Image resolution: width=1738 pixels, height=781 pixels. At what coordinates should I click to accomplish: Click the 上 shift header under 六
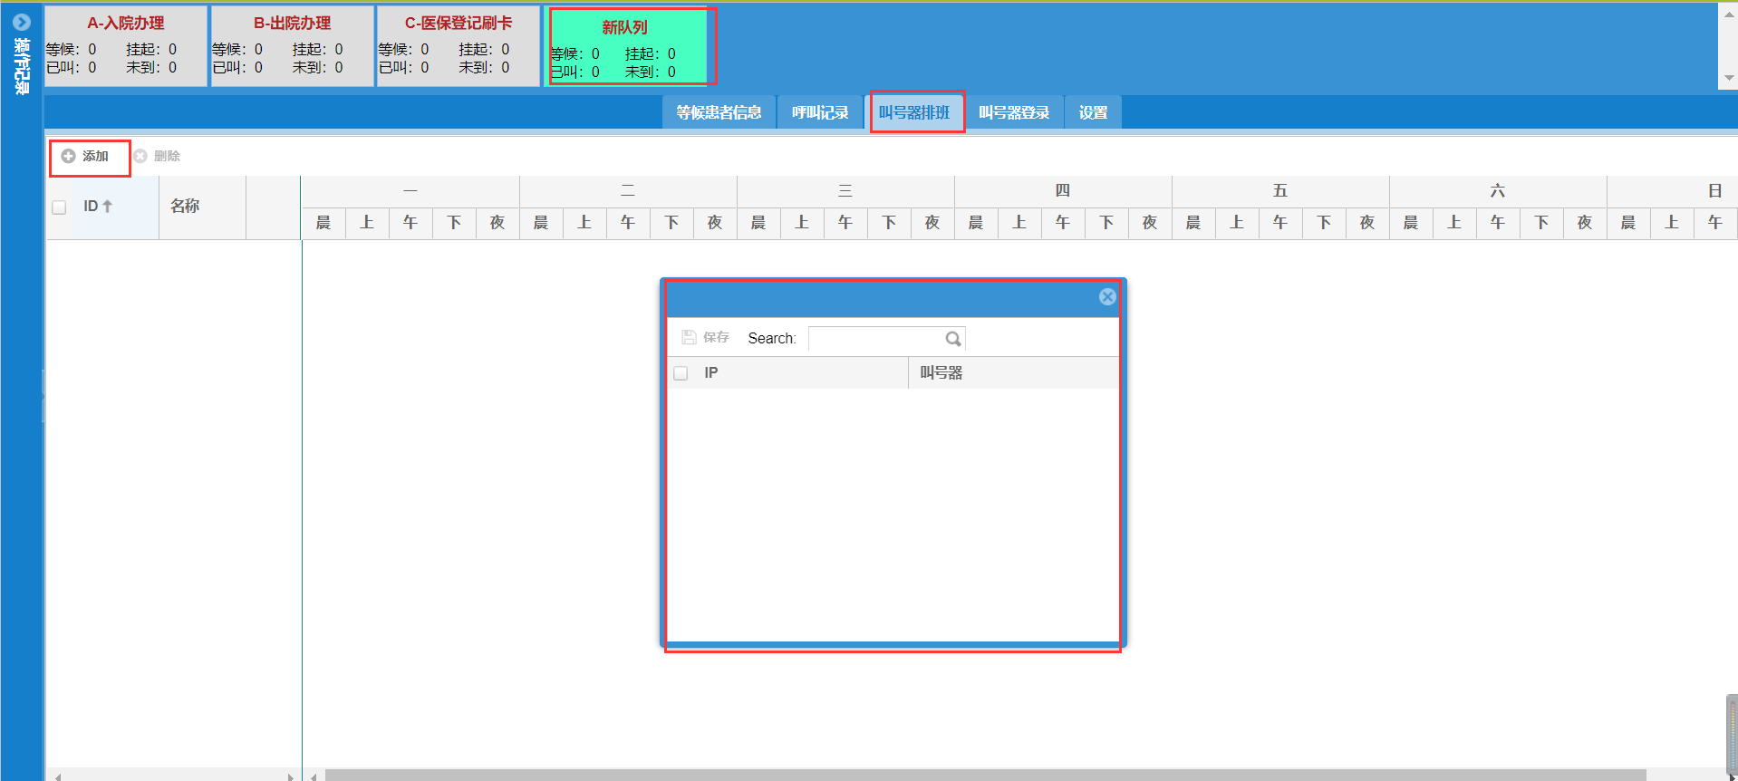click(1454, 223)
